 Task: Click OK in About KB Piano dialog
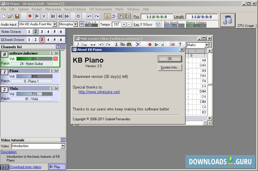coord(170,59)
